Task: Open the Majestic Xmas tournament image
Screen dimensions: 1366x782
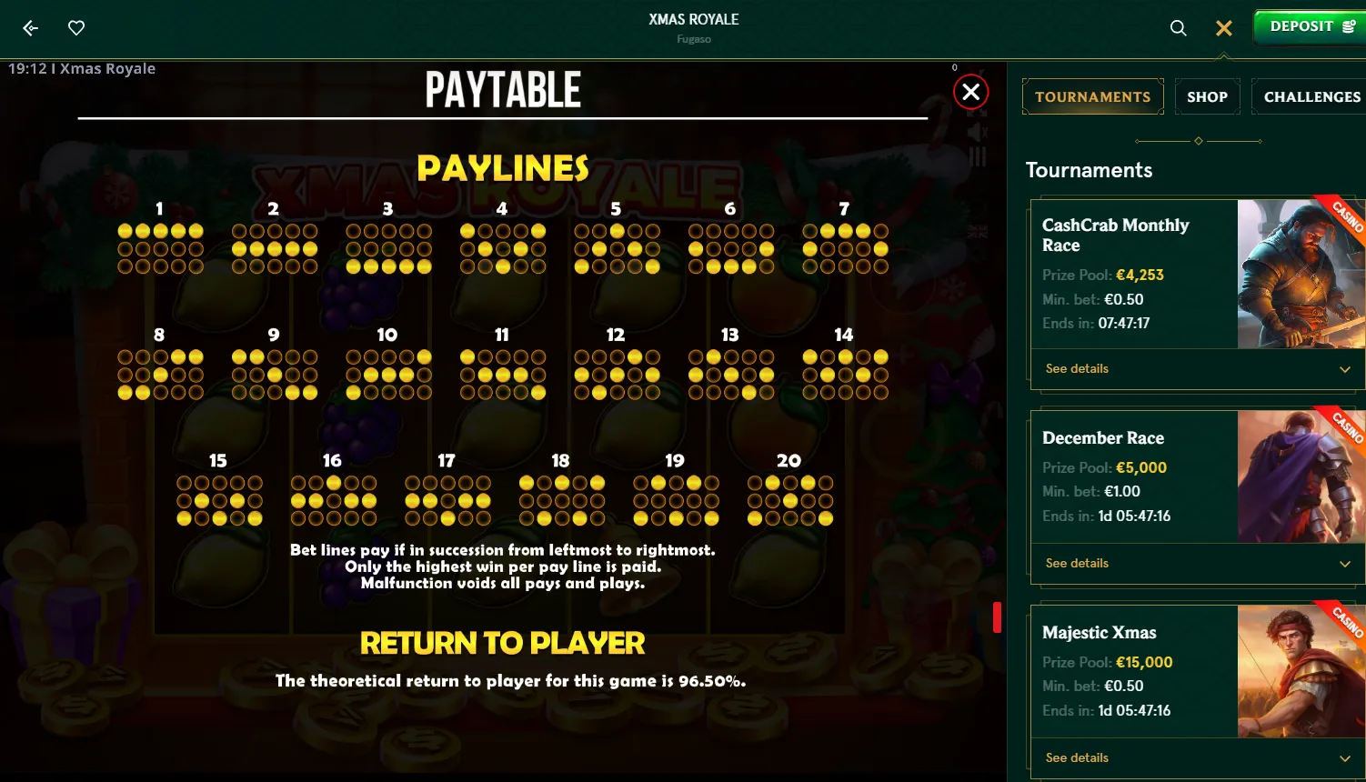Action: click(1301, 671)
